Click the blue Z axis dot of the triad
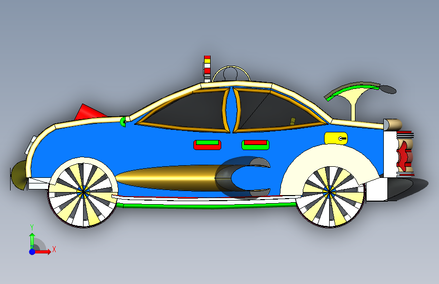 click(32, 252)
